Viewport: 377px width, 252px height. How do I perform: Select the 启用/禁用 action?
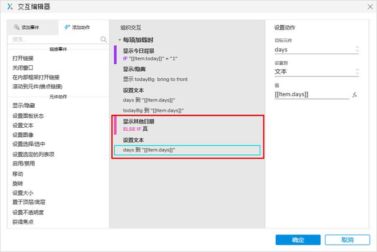point(24,164)
